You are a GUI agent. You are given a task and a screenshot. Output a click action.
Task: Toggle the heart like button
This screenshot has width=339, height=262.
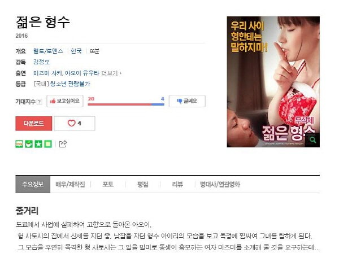pyautogui.click(x=75, y=123)
